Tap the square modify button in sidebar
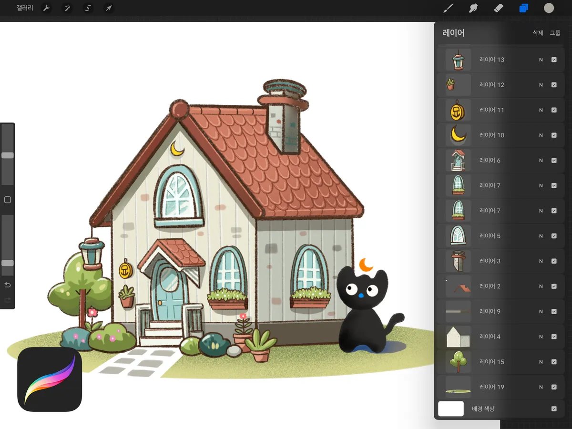The image size is (572, 429). coord(8,200)
